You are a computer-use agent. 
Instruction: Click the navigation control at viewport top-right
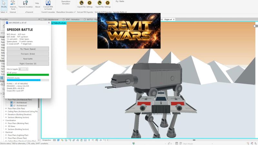coord(255,26)
